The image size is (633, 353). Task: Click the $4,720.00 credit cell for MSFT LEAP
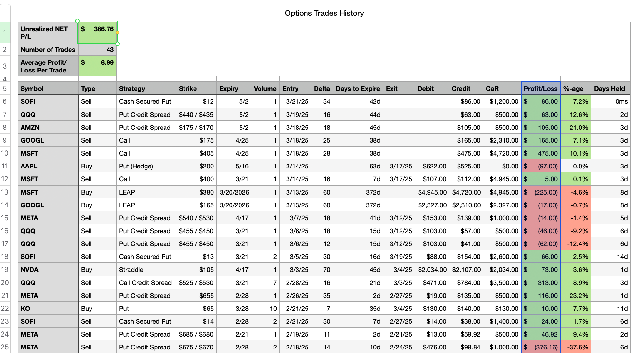(x=466, y=192)
